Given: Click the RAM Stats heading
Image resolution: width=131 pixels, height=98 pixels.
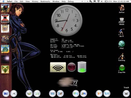Looking at the screenshot, I should (x=54, y=54).
